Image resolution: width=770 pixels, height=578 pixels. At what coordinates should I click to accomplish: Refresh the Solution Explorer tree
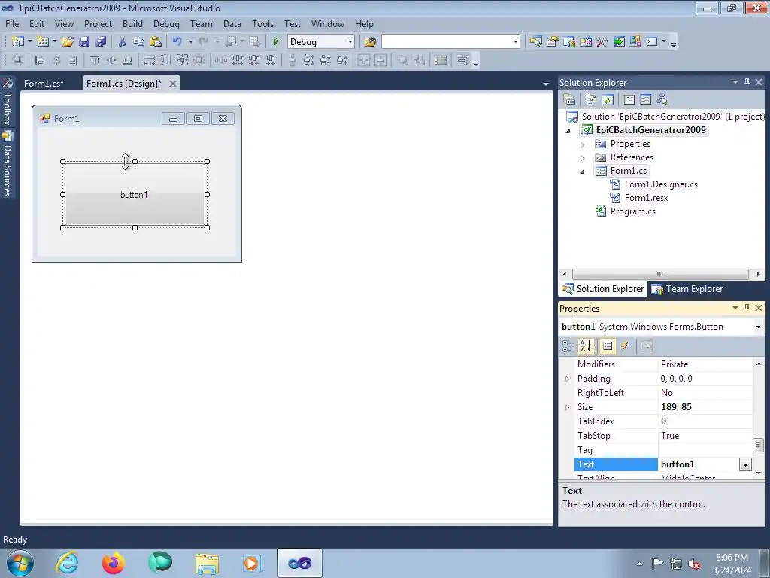pyautogui.click(x=608, y=100)
